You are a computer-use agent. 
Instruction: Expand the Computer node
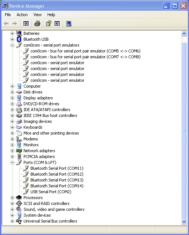pos(12,86)
